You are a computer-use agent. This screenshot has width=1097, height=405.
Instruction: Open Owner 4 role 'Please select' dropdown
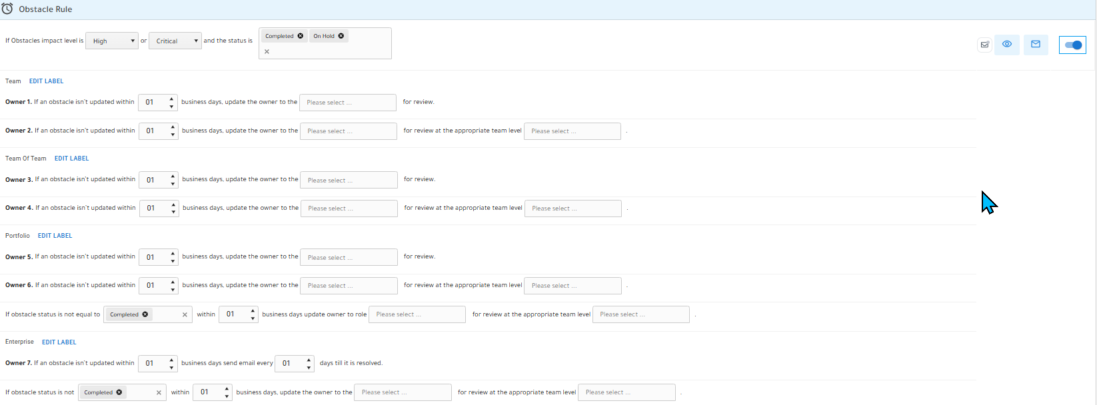[349, 208]
